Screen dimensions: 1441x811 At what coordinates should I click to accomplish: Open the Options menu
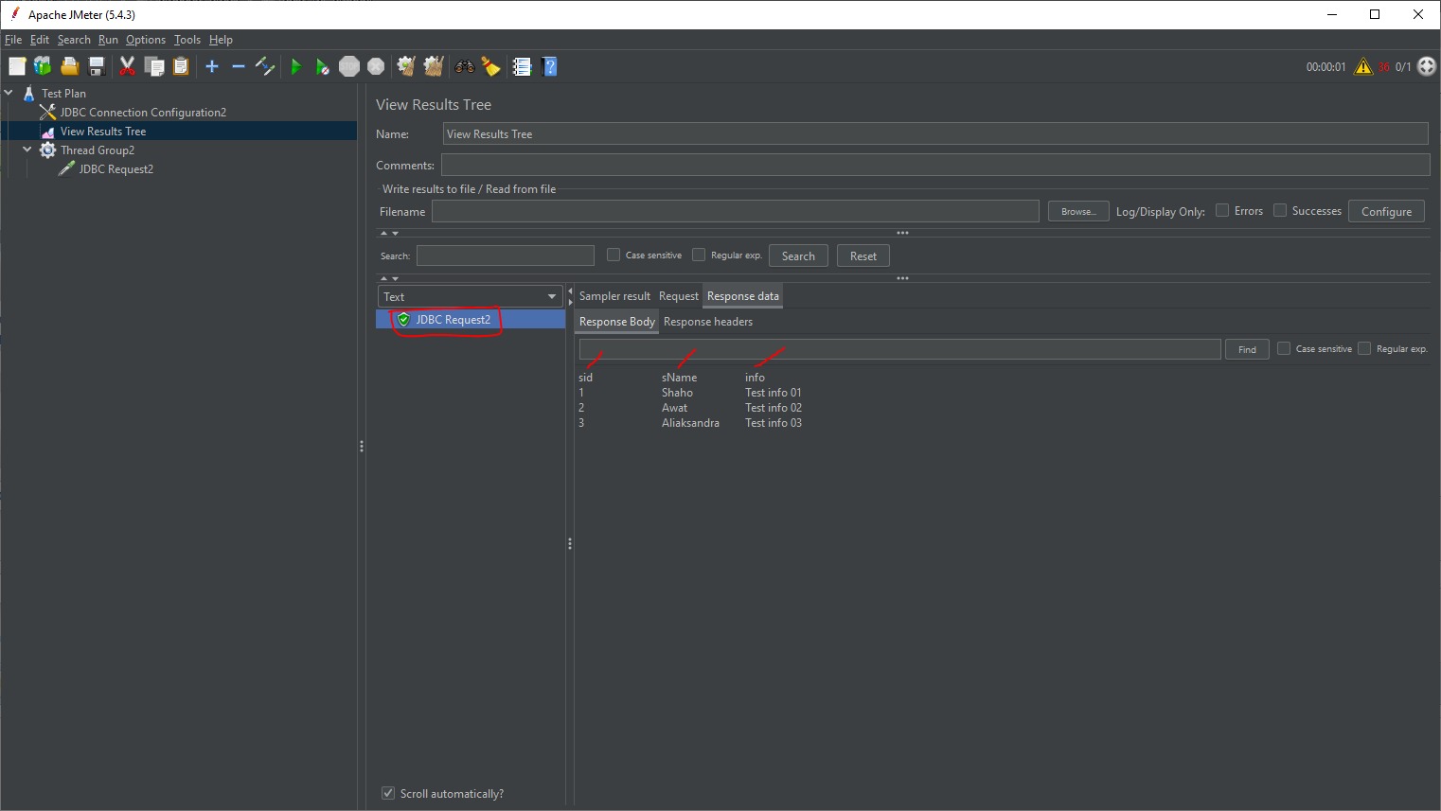pyautogui.click(x=146, y=40)
